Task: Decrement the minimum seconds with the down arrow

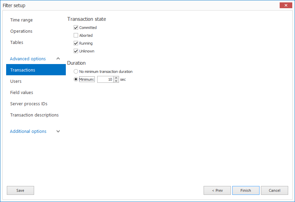Action: point(116,81)
